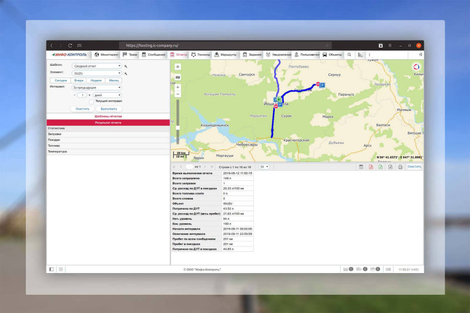Click the map zoom in plus button

point(177,87)
